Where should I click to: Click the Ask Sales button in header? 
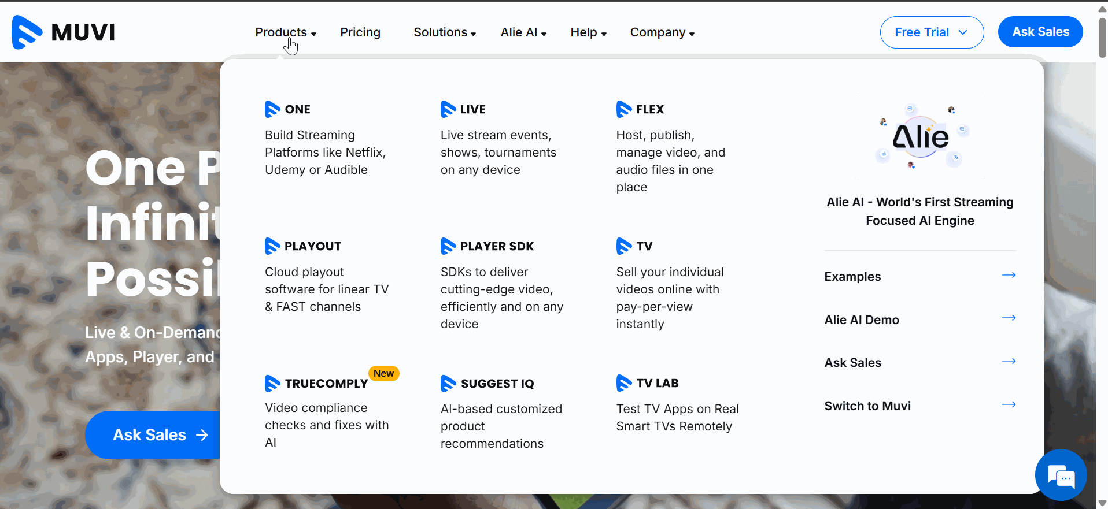[x=1040, y=32]
